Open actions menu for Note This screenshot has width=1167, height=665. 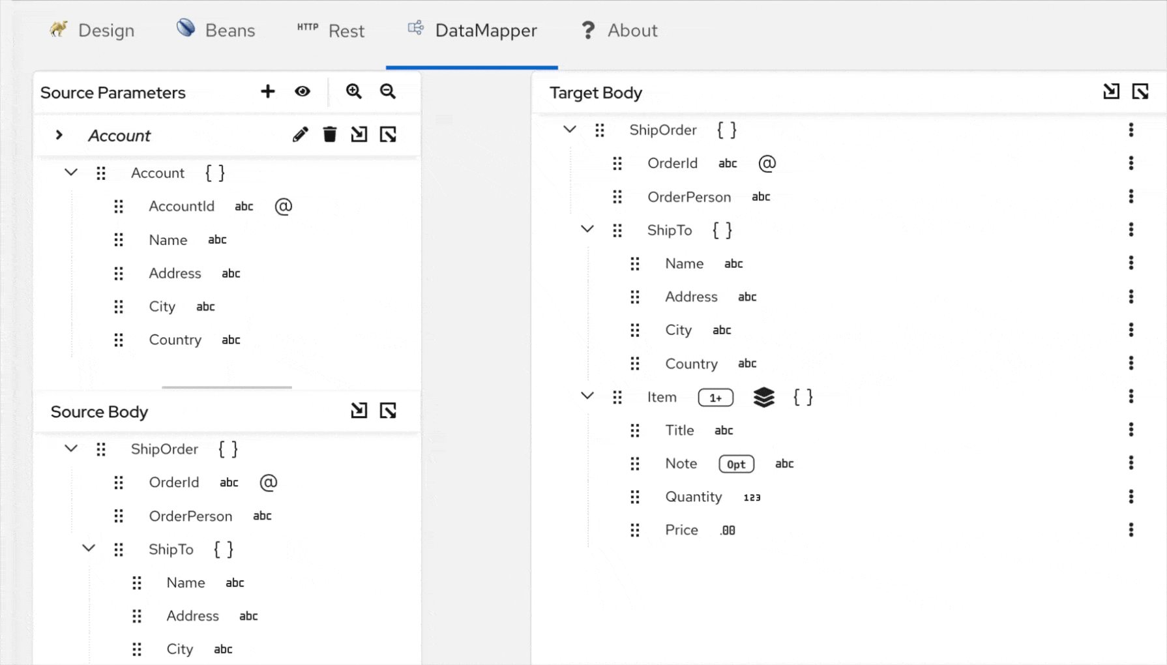(1131, 463)
